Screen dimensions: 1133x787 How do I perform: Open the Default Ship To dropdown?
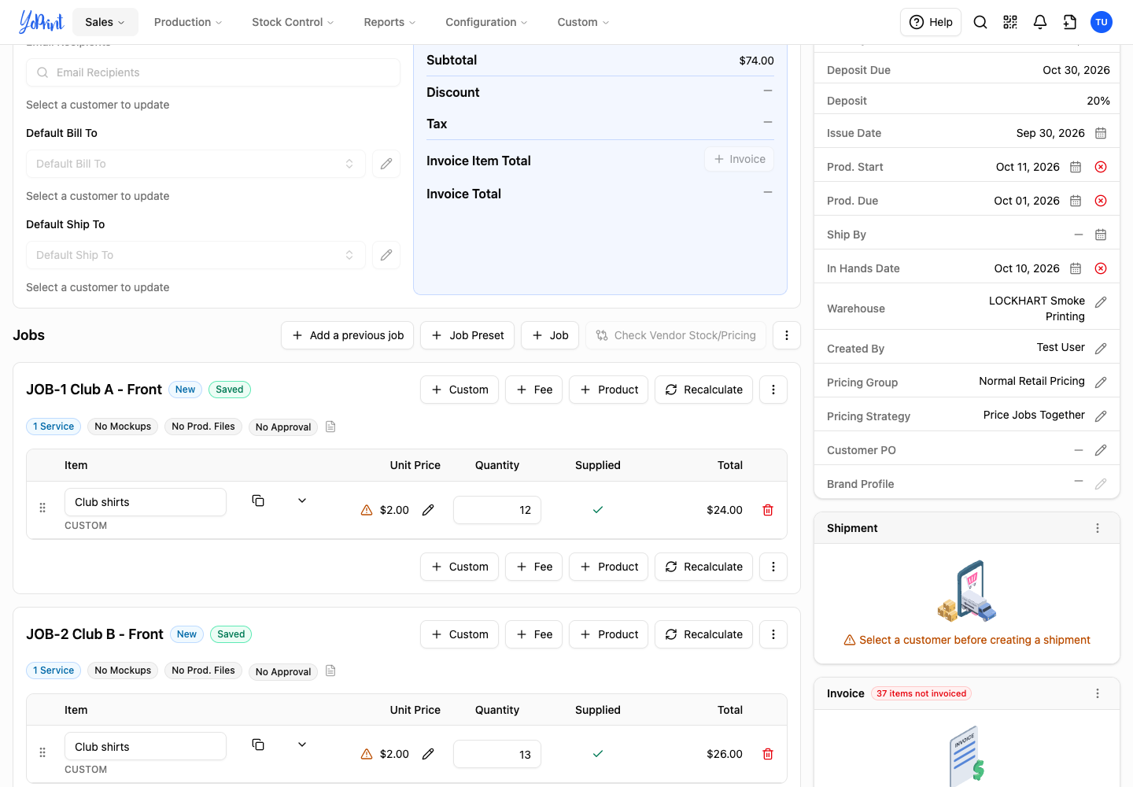pyautogui.click(x=196, y=255)
